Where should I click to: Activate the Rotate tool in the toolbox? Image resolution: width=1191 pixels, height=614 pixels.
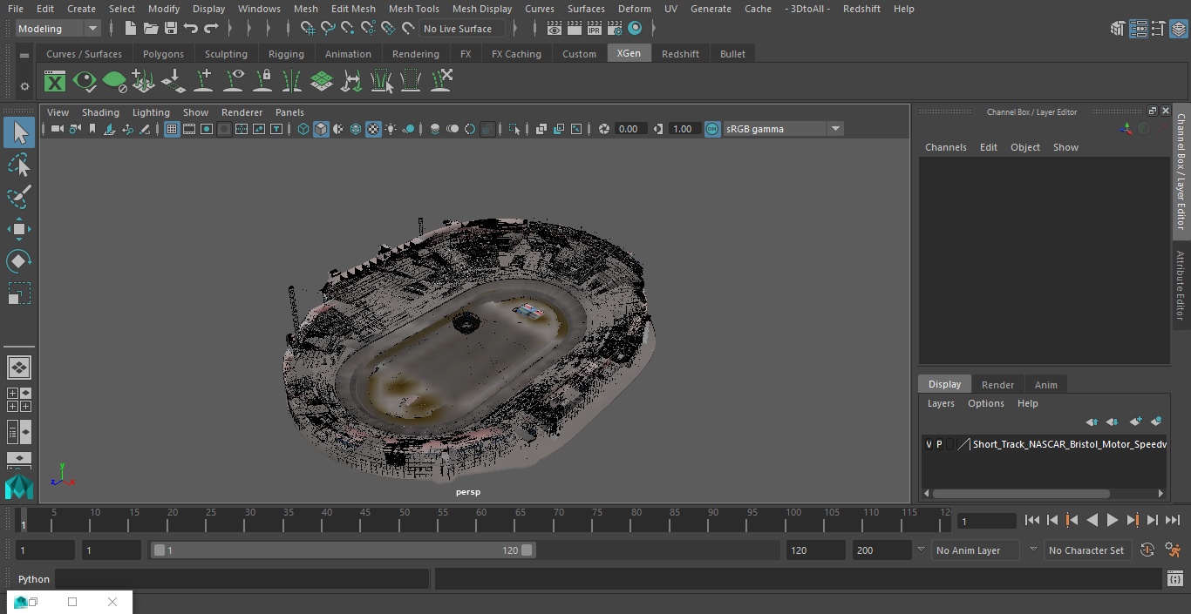click(18, 261)
